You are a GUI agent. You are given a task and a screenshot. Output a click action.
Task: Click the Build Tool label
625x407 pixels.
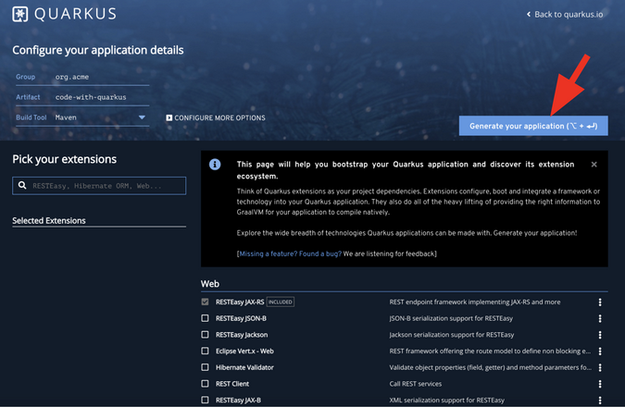(x=31, y=117)
